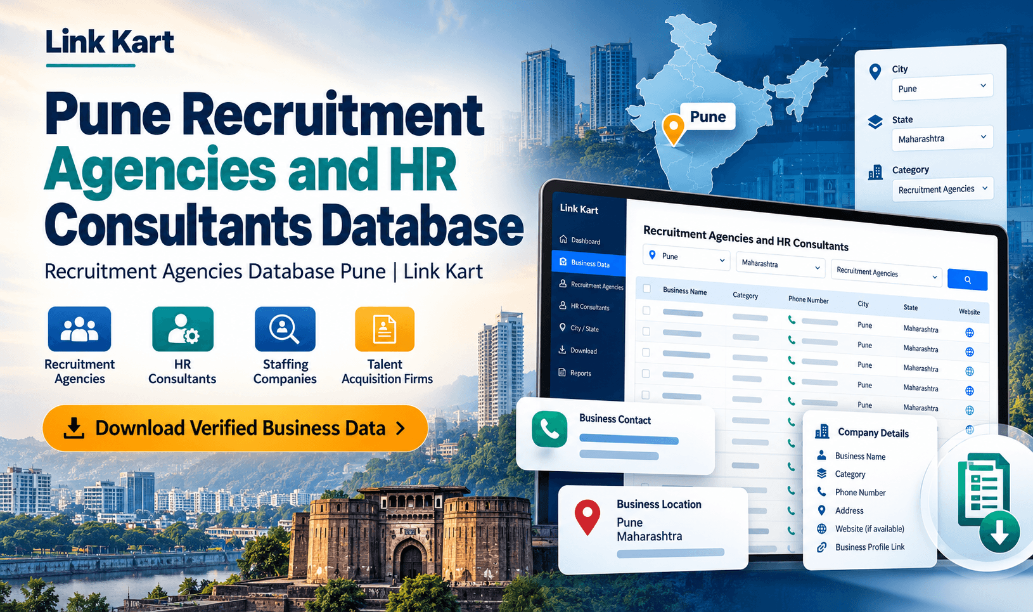The width and height of the screenshot is (1033, 612).
Task: Click the Talent Acquisition Firms document icon
Action: tap(385, 329)
